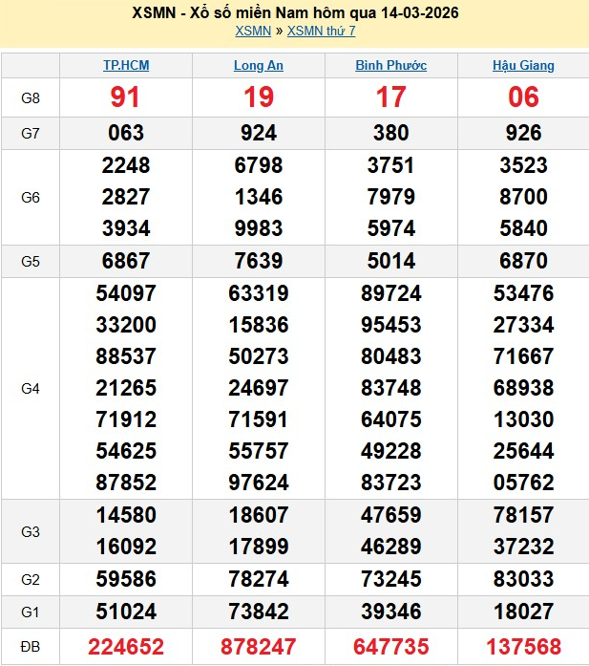Screen dimensions: 589x666
Task: Select G5 prize number 6867
Action: [126, 262]
